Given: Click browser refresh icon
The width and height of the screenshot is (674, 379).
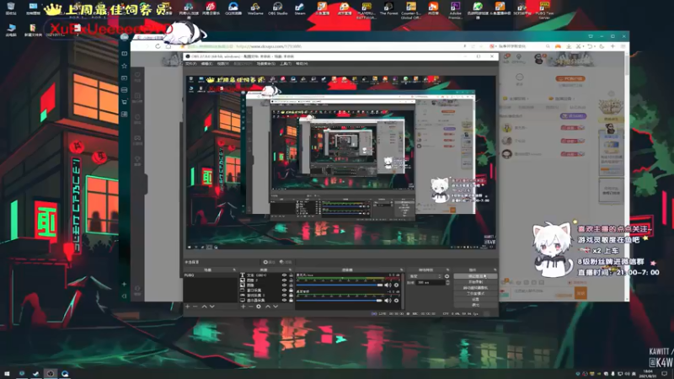Looking at the screenshot, I should tap(158, 46).
